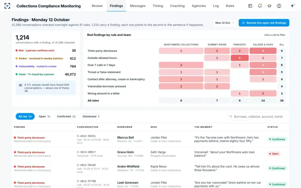Click Clean · 1% heard by a person link
This screenshot has width=301, height=188.
click(36, 74)
